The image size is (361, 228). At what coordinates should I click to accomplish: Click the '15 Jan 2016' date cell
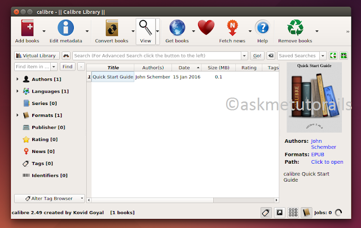pyautogui.click(x=187, y=77)
